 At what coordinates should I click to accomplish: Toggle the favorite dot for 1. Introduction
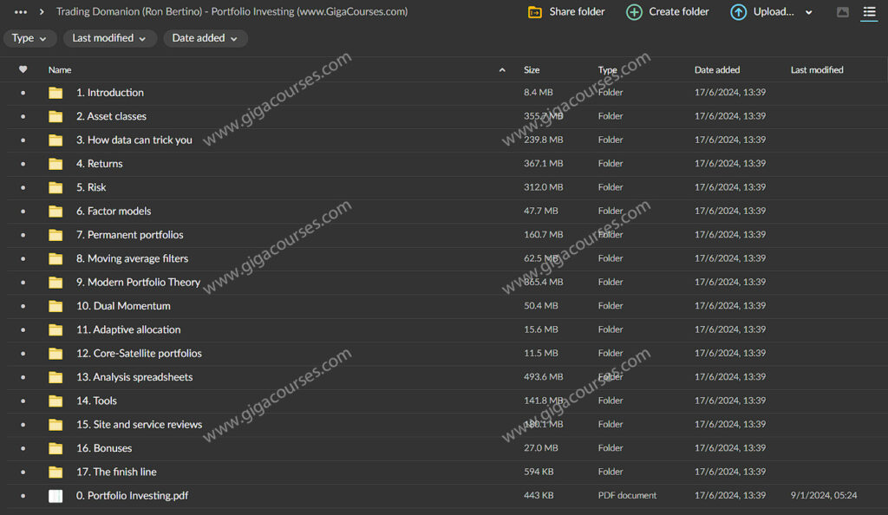pyautogui.click(x=22, y=93)
